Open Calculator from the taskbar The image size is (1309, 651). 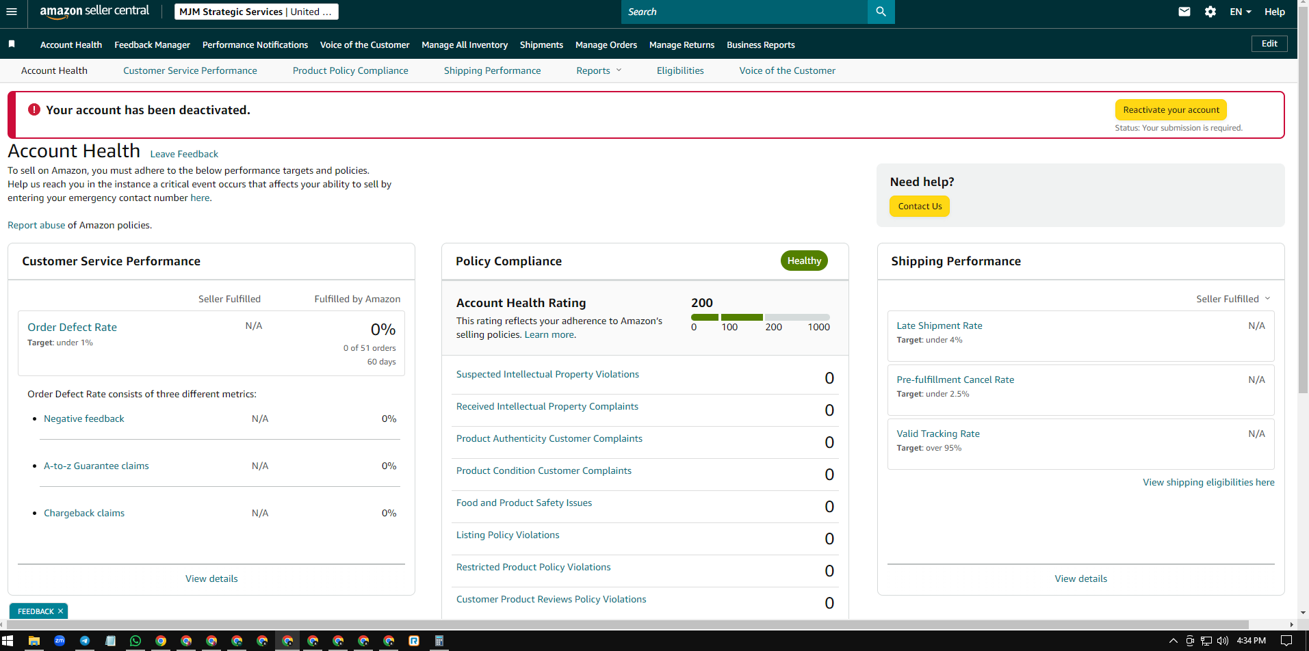[439, 641]
